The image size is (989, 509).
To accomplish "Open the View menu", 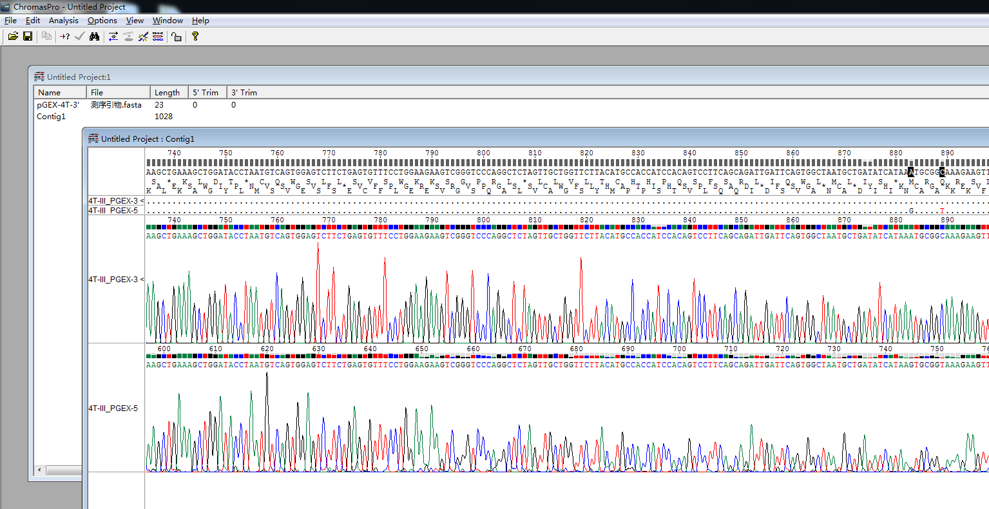I will click(x=135, y=21).
